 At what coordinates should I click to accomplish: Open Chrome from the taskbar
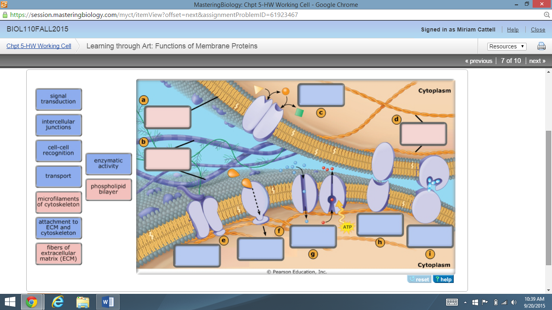pos(32,302)
